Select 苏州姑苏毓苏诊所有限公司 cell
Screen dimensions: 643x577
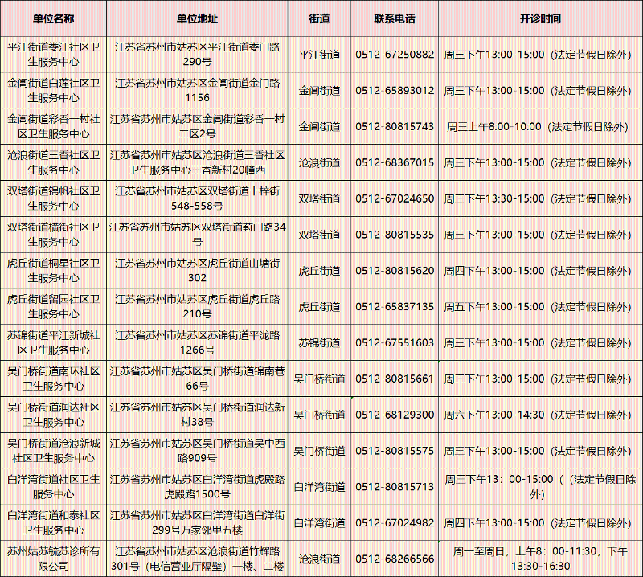(x=53, y=559)
